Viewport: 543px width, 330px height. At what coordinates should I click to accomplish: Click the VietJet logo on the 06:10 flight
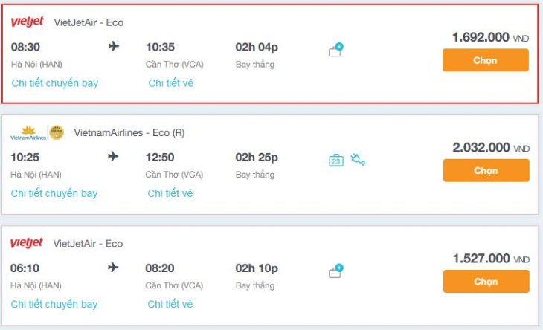coord(27,244)
